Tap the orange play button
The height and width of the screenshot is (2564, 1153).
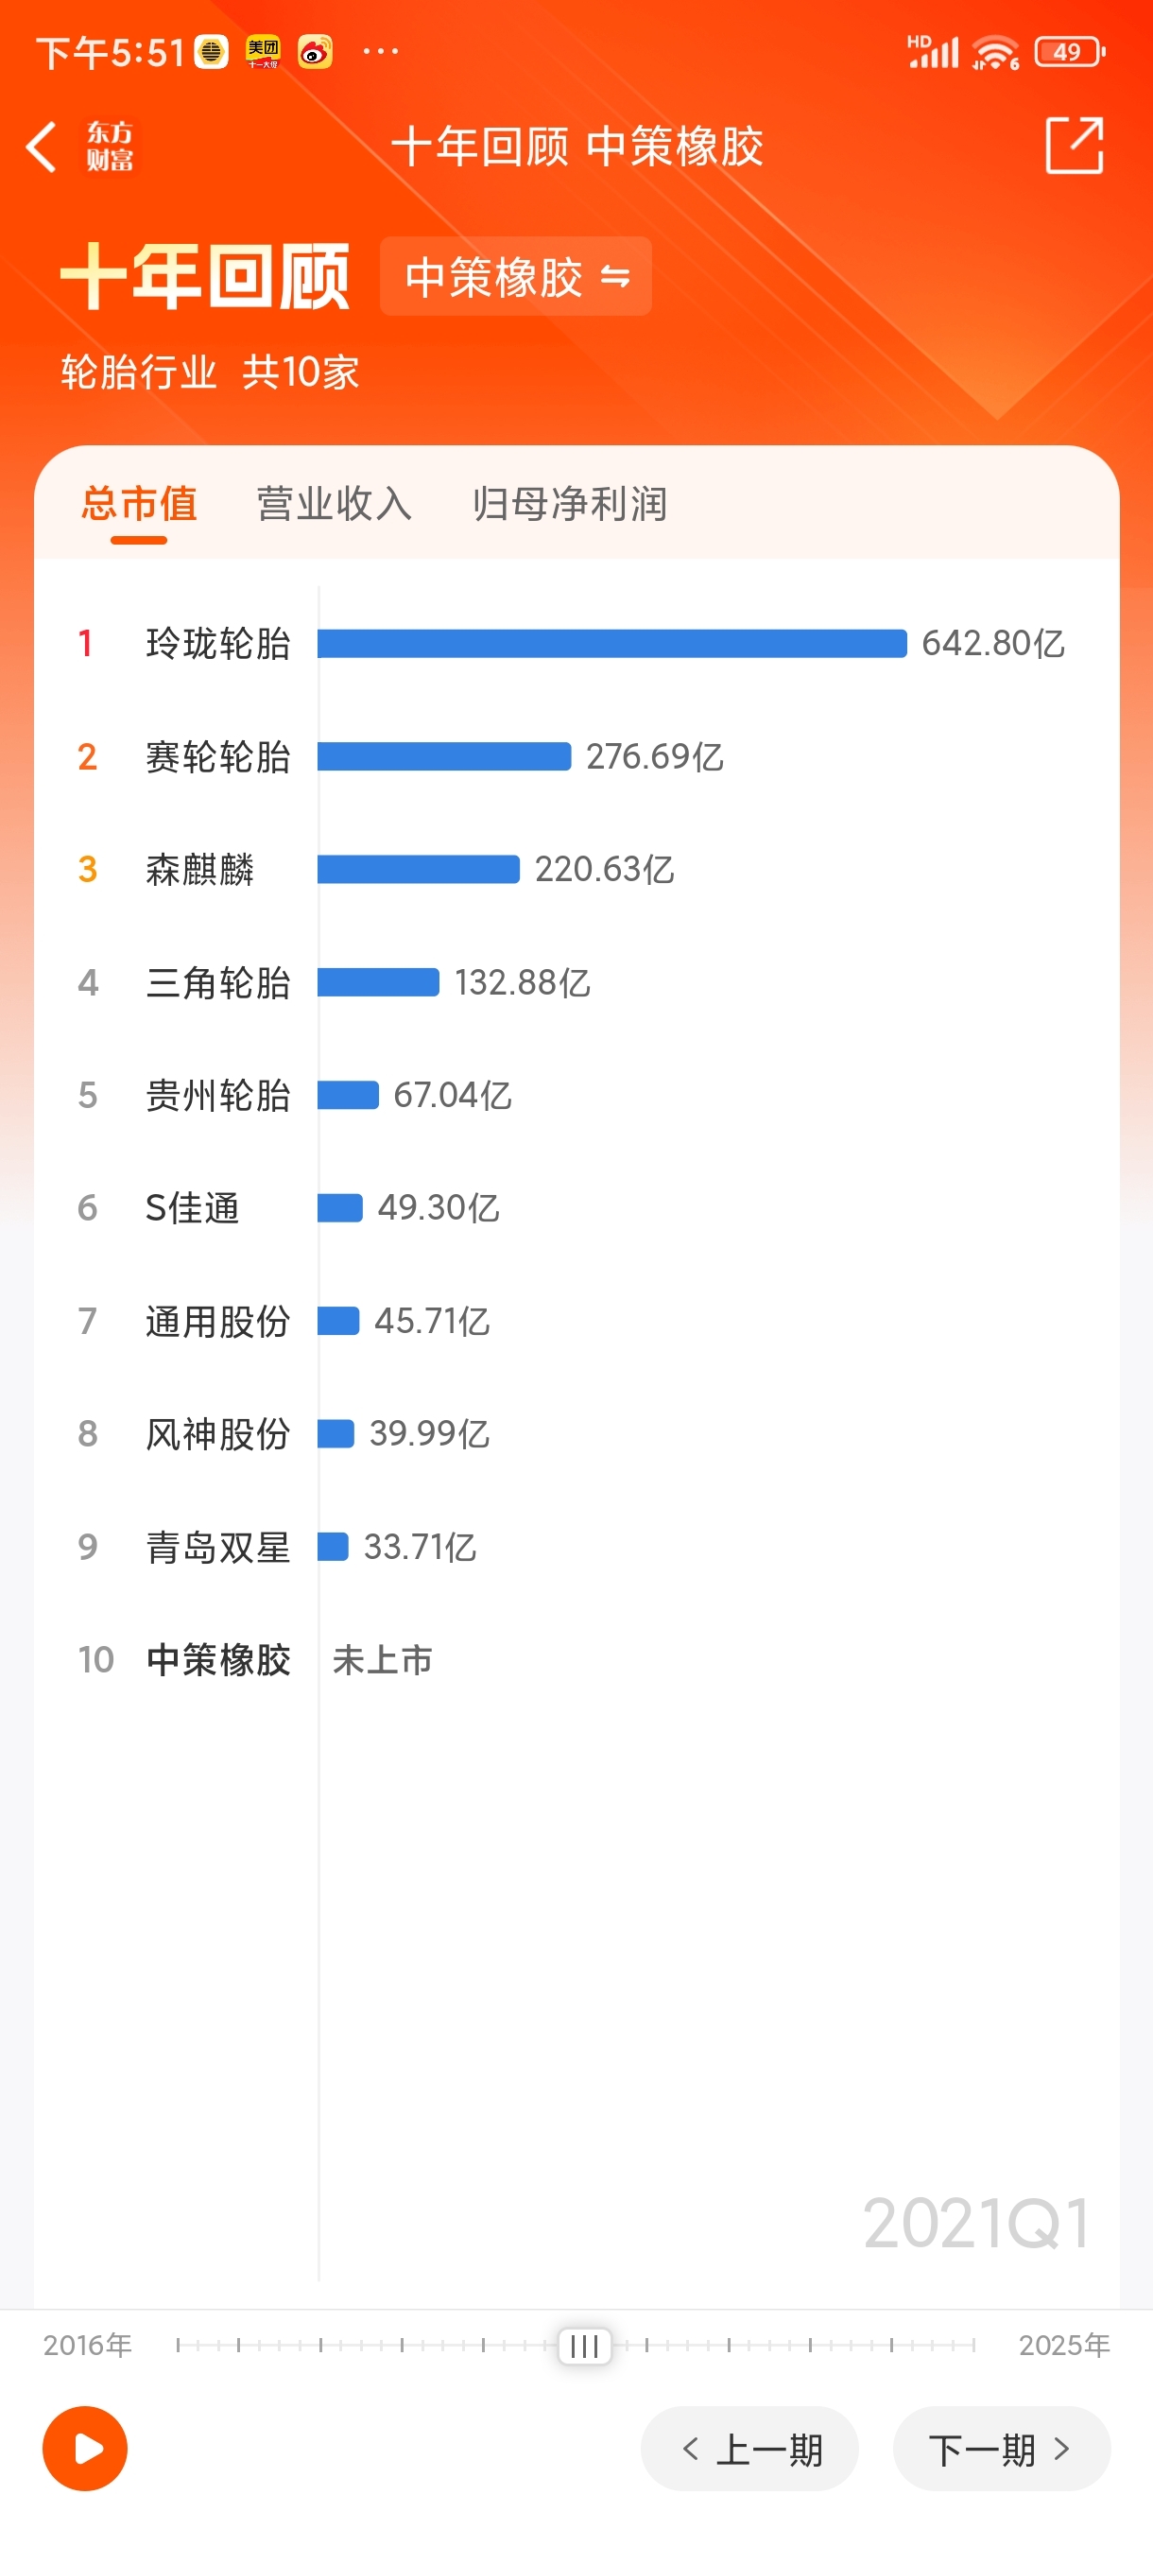(84, 2448)
